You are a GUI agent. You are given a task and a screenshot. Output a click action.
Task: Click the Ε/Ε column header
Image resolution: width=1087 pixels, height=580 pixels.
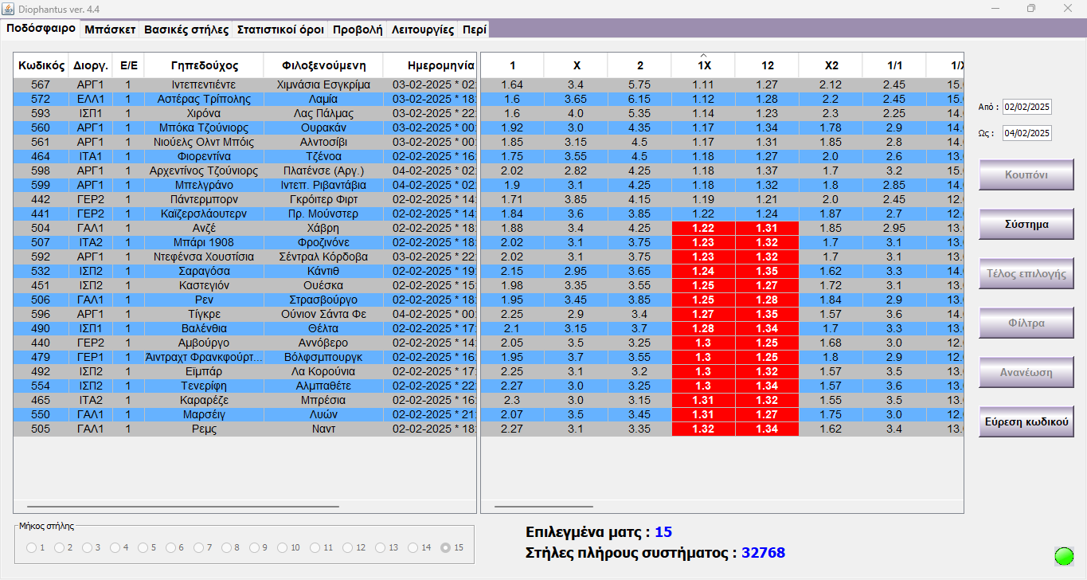(x=128, y=65)
